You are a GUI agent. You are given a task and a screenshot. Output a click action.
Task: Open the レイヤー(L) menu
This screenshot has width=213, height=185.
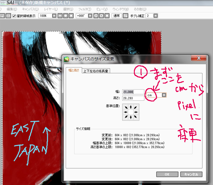[51, 9]
